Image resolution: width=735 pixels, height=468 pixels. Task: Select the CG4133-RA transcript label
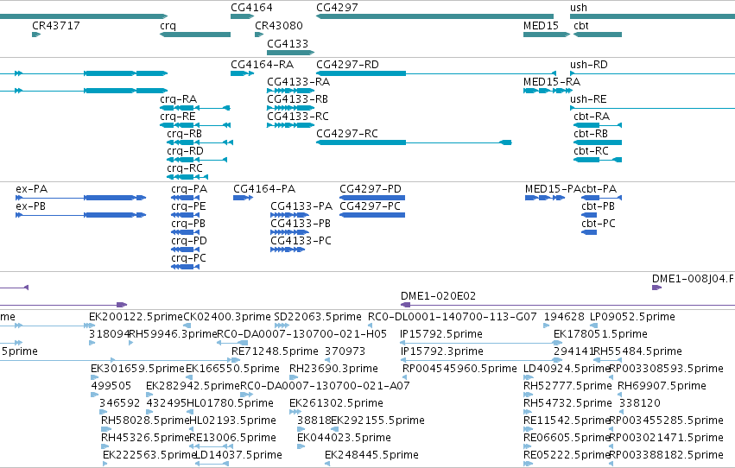click(x=299, y=81)
